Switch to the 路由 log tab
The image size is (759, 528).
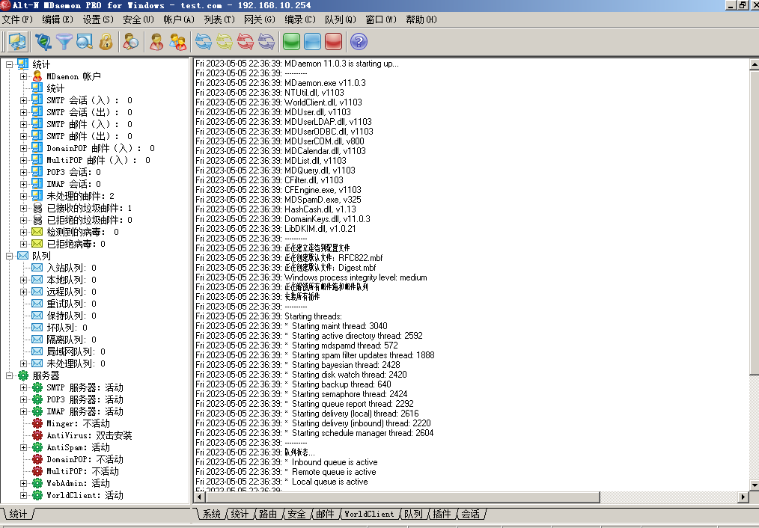268,514
